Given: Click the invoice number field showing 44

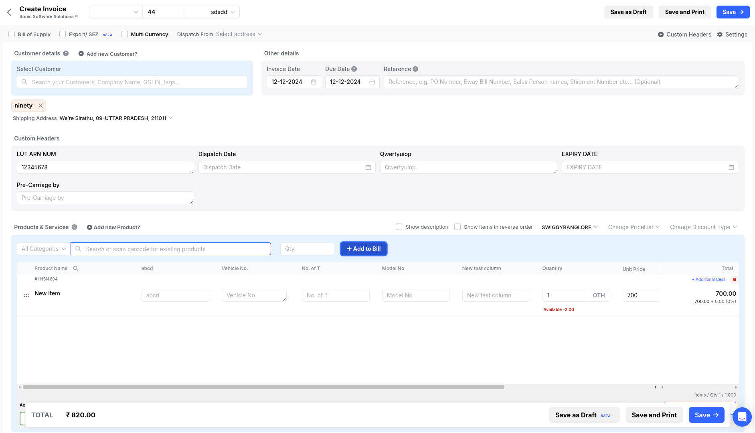Looking at the screenshot, I should (164, 12).
